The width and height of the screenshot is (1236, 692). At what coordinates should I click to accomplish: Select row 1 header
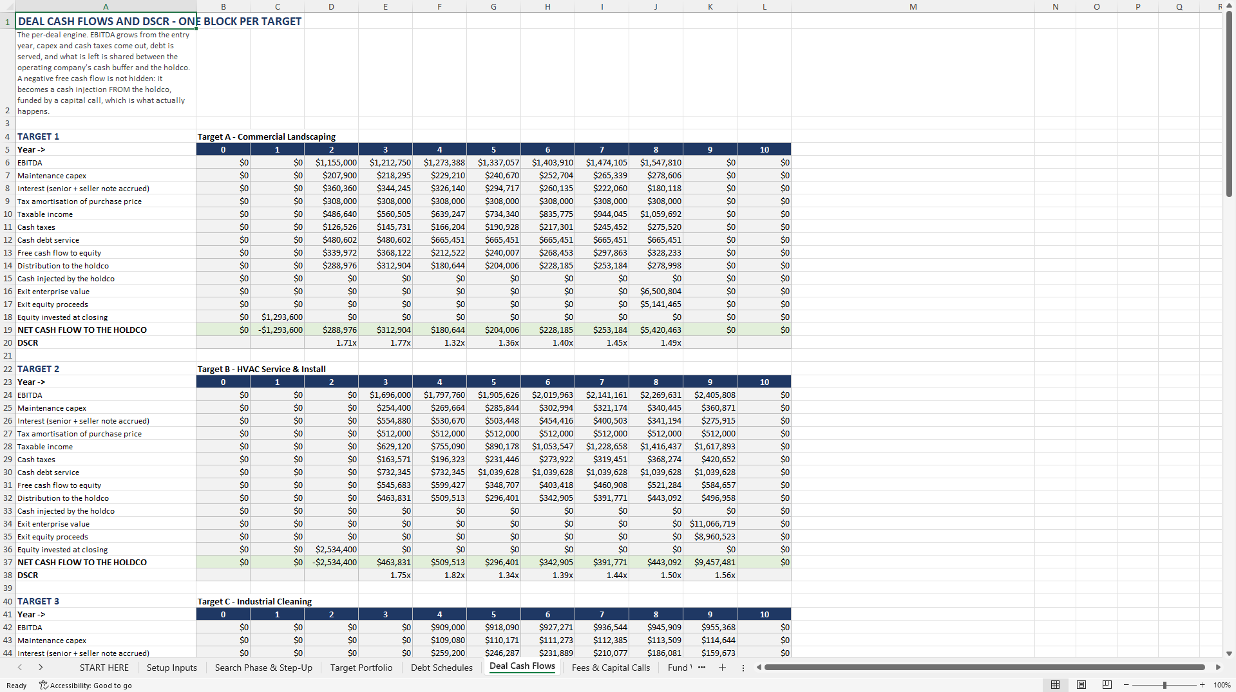click(x=8, y=21)
